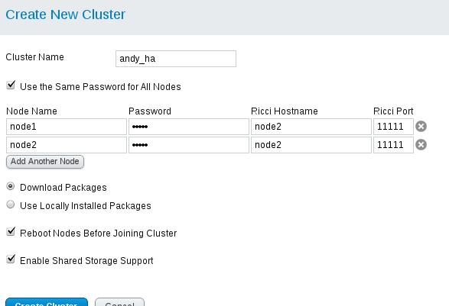Toggle Enable Shared Storage Support checkbox
Viewport: 449px width, 306px height.
click(x=11, y=259)
